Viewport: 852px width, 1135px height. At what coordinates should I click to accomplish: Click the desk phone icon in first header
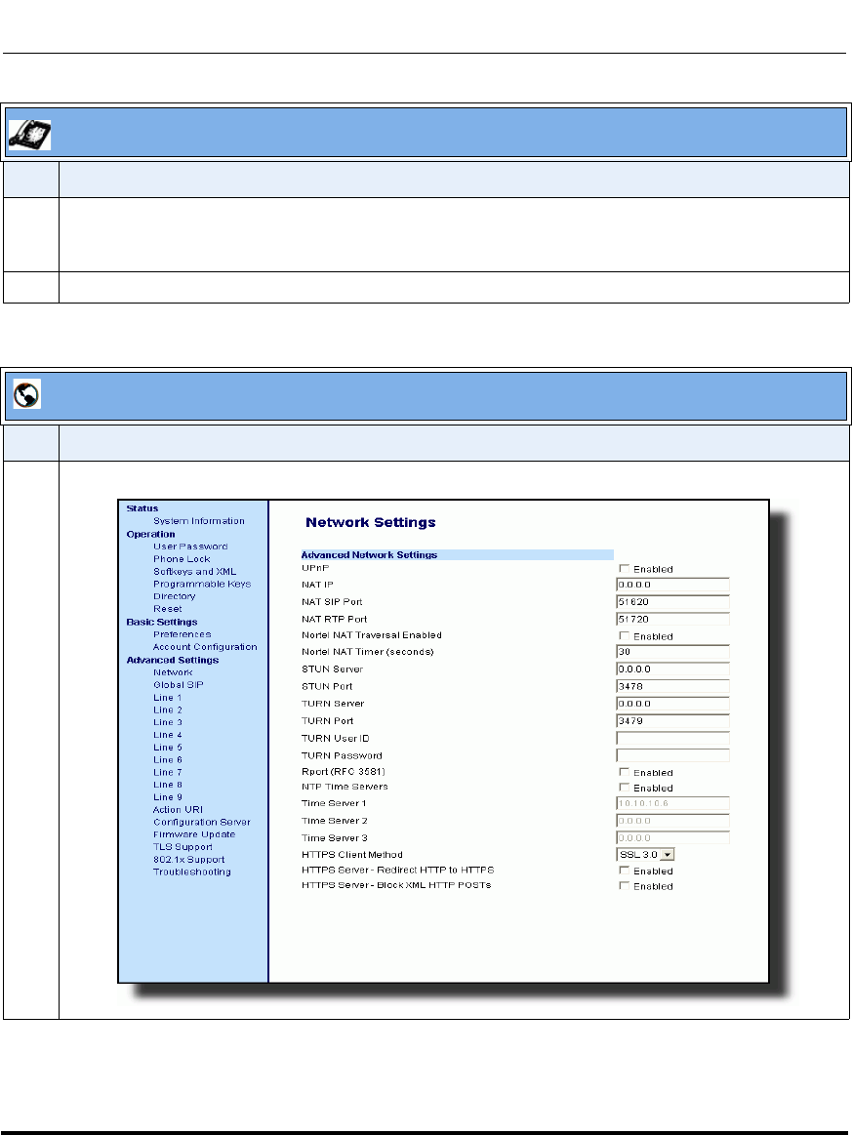(x=29, y=135)
